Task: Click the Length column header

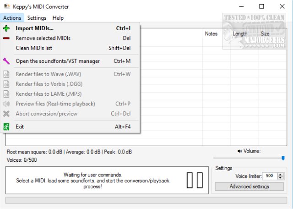Action: [244, 33]
